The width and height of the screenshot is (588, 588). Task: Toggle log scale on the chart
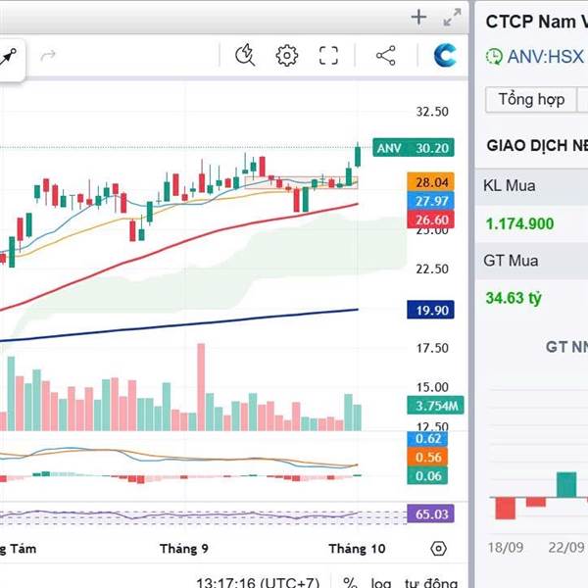(381, 582)
